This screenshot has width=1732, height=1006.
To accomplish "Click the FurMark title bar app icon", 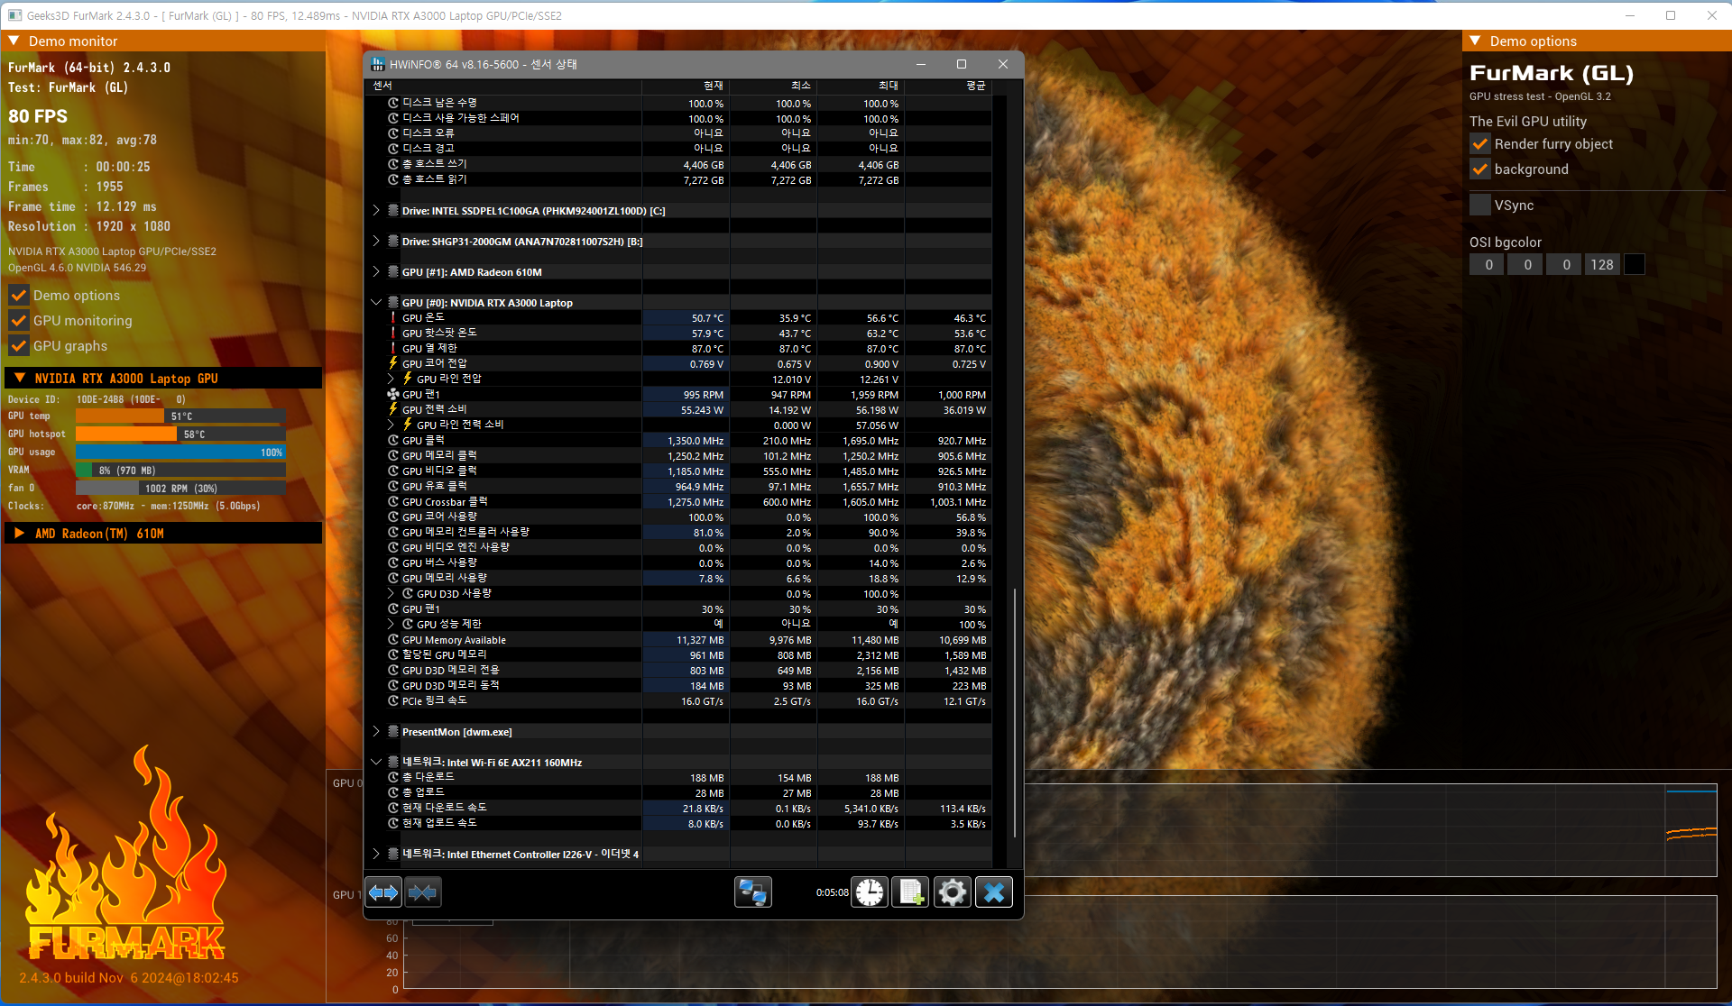I will click(x=14, y=15).
